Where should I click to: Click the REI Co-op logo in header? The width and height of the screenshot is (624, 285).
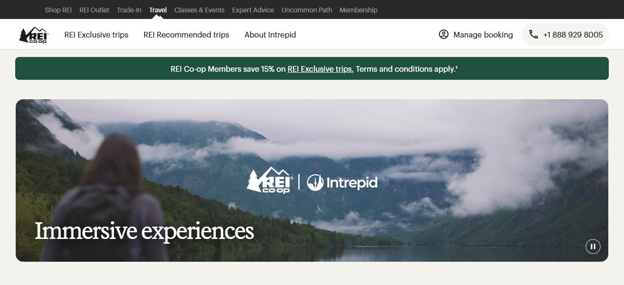(x=34, y=35)
